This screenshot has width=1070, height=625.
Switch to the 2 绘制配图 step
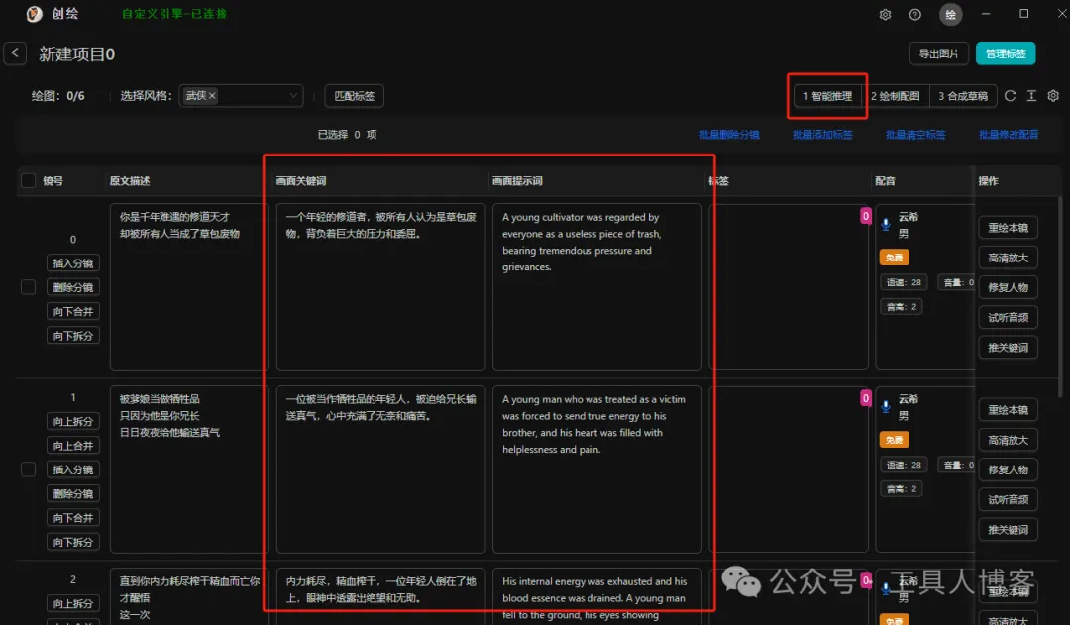click(x=898, y=95)
